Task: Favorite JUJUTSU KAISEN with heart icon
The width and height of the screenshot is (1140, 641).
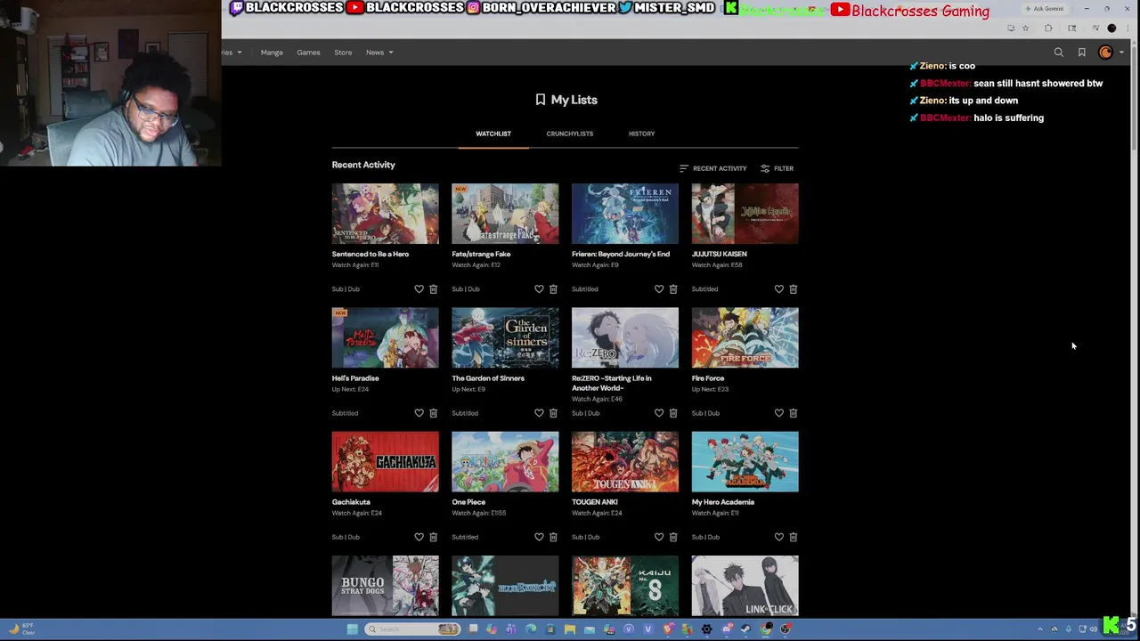Action: pyautogui.click(x=779, y=289)
